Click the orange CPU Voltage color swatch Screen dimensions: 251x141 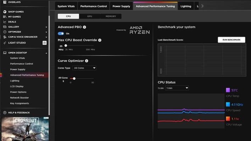[228, 119]
